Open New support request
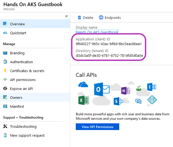The width and height of the screenshot is (173, 147). 35,135
